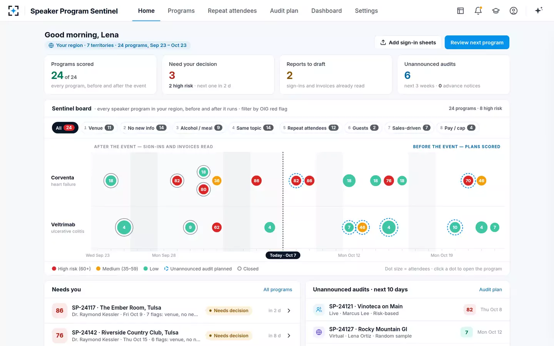Launch the sparkle AI assistant icon
The width and height of the screenshot is (554, 346).
pyautogui.click(x=539, y=10)
